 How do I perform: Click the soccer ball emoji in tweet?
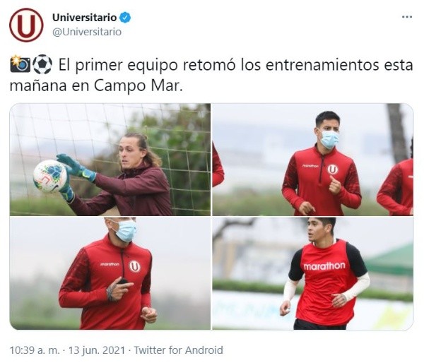click(42, 64)
